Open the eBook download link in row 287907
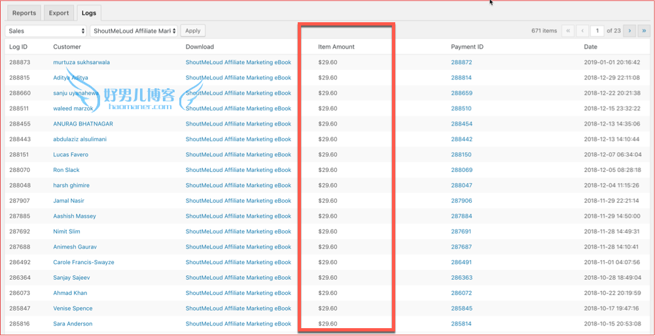Screen dimensions: 655x336 [238, 201]
